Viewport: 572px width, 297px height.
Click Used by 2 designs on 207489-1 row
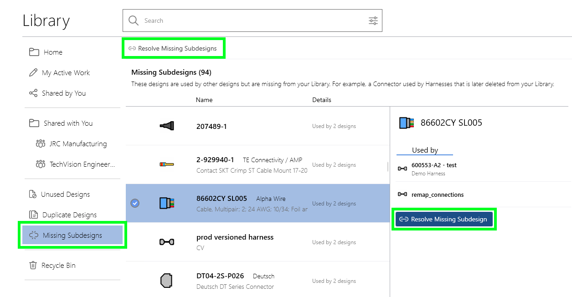click(x=334, y=126)
